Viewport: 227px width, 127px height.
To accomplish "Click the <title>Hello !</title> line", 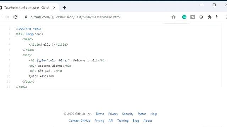I will (x=49, y=44).
